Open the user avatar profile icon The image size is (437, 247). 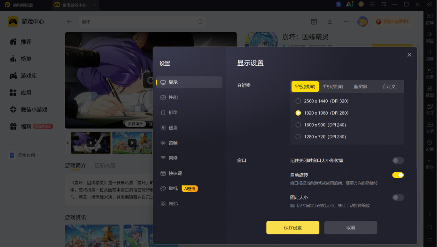pos(362,21)
